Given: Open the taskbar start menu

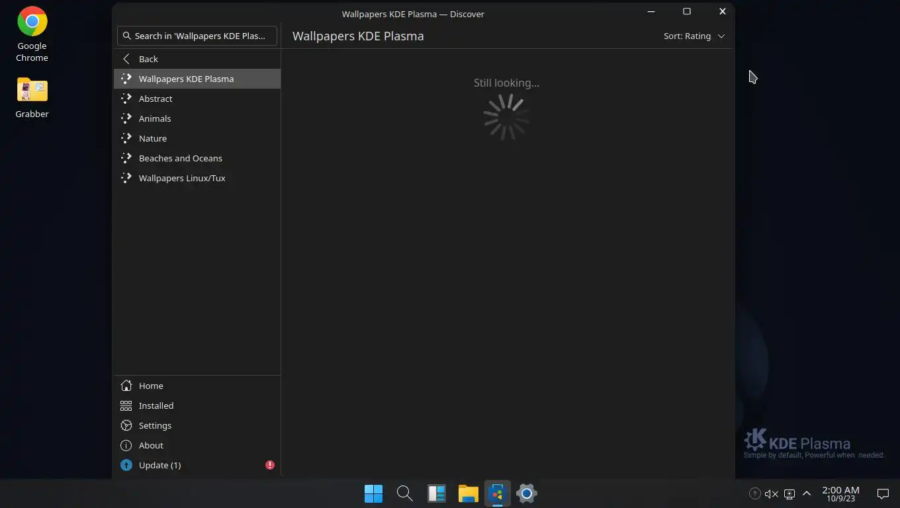Looking at the screenshot, I should (x=373, y=493).
